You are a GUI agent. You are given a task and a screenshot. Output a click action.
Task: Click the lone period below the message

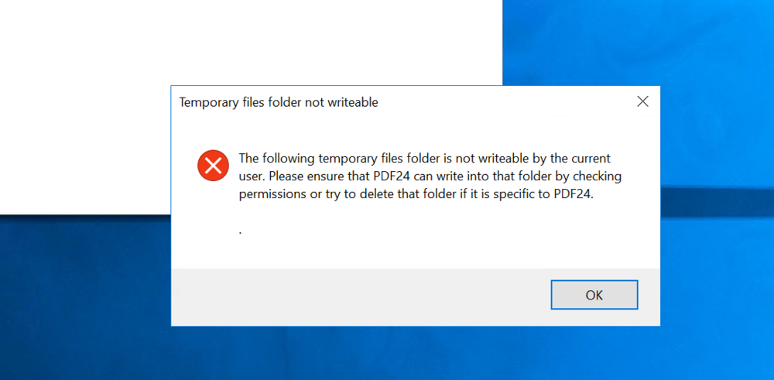[x=241, y=231]
